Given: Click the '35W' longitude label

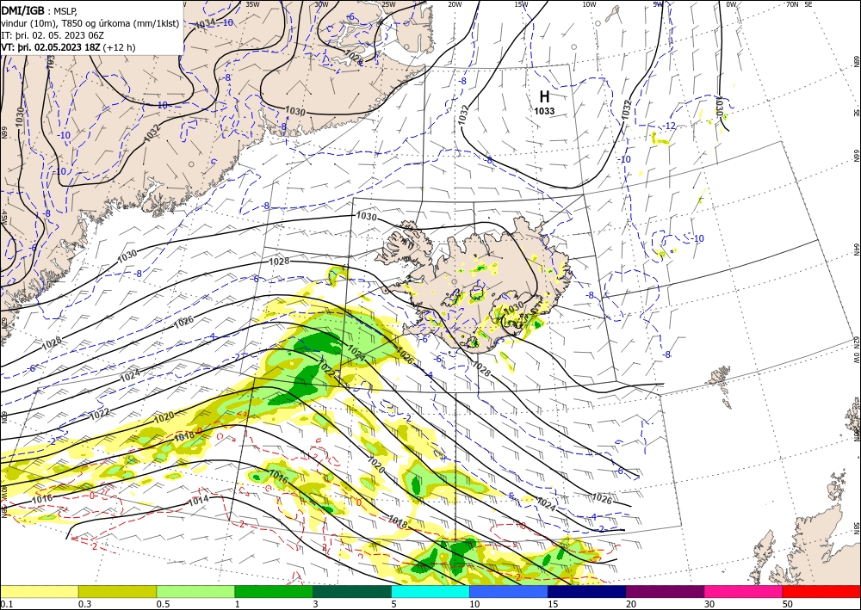Looking at the screenshot, I should 252,4.
